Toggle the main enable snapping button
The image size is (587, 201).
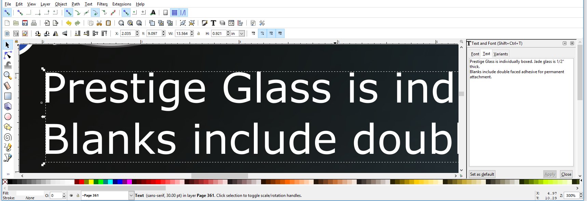click(x=7, y=13)
